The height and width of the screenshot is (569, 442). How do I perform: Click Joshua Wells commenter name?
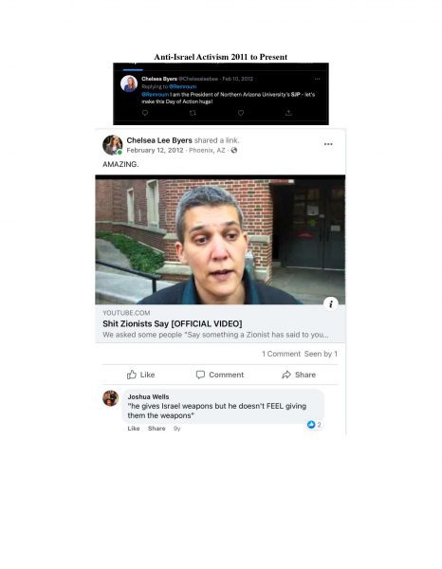click(148, 396)
